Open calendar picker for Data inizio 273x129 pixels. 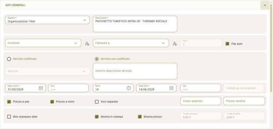tap(41, 88)
